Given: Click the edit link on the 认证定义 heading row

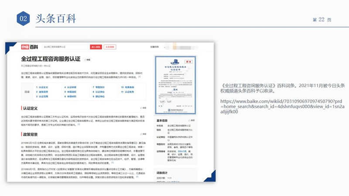Looking at the screenshot, I should [x=144, y=108].
